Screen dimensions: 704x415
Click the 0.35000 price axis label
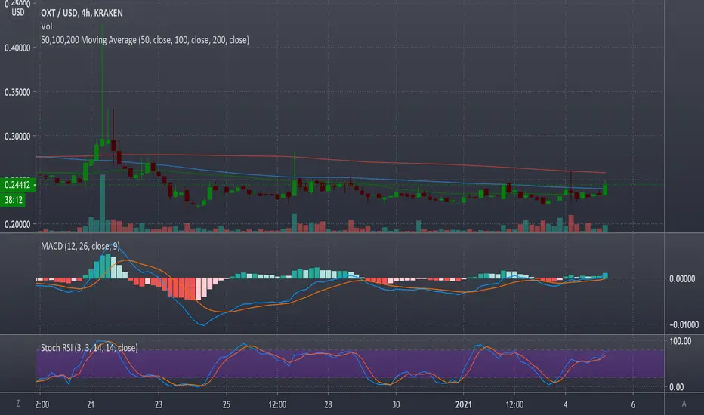(17, 92)
